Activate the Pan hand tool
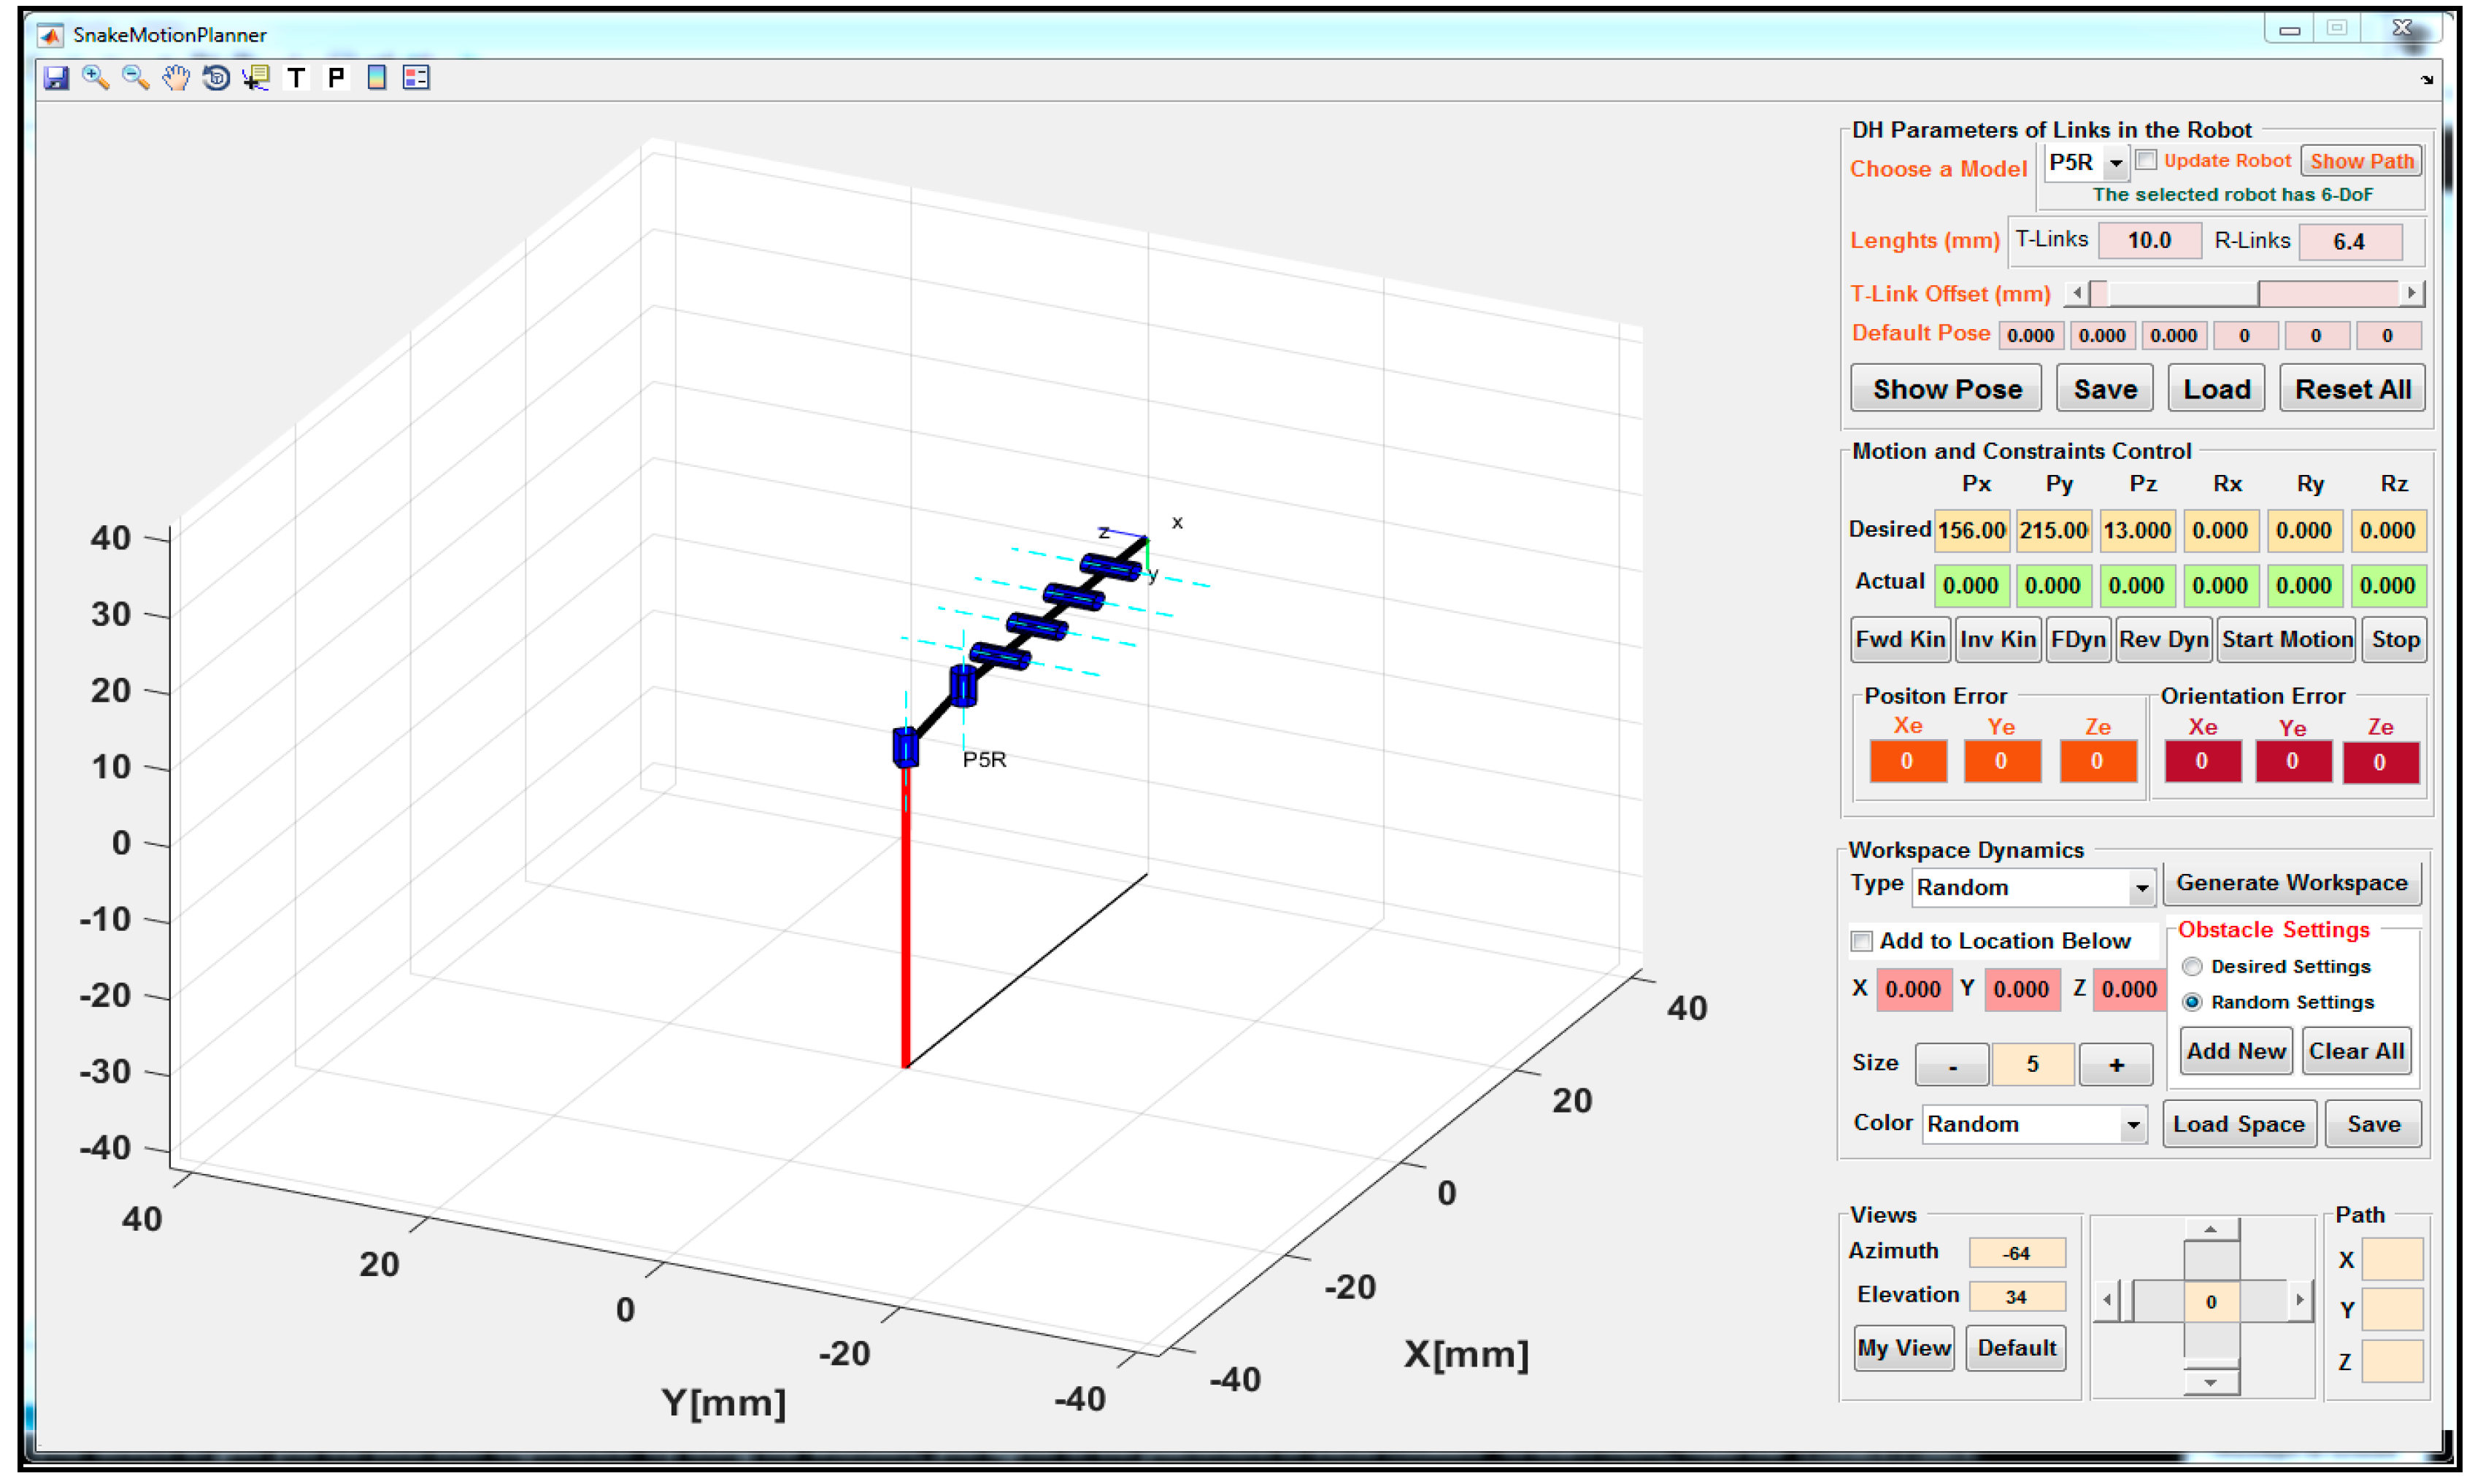2475x1484 pixels. click(176, 78)
